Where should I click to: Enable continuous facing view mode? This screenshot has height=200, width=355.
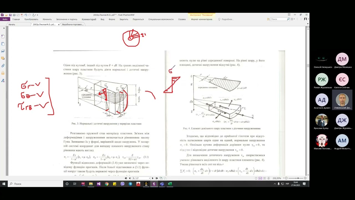[269, 178]
